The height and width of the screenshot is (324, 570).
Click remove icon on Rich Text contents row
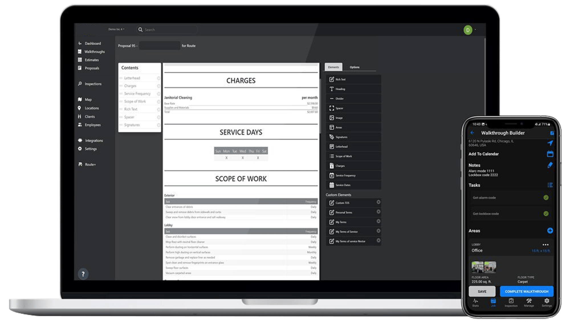click(158, 109)
